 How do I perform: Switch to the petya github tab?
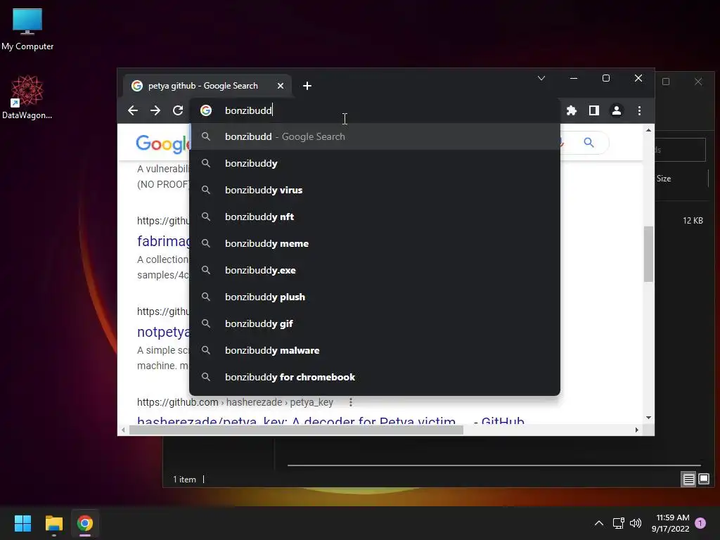pos(207,86)
